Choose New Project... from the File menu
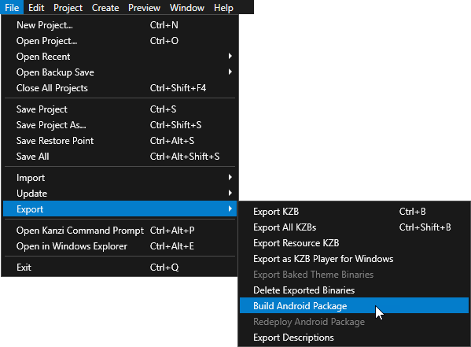 [120, 25]
